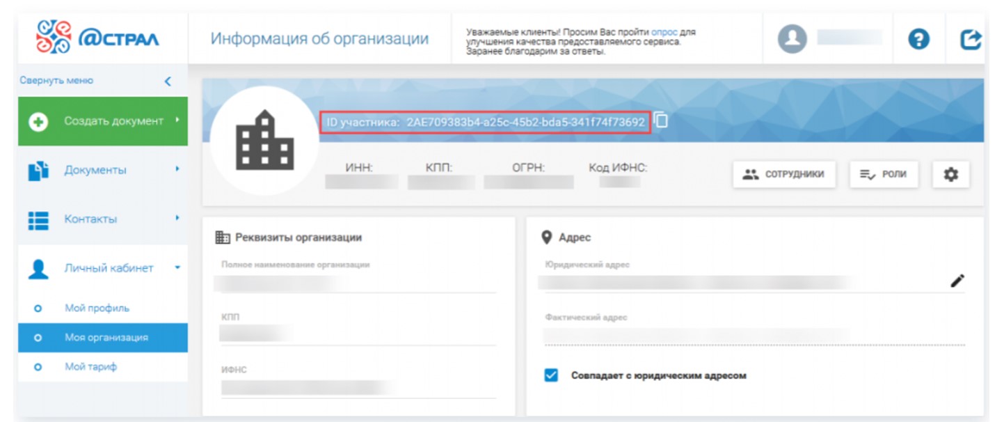This screenshot has height=422, width=1004.
Task: Click the pencil edit icon for legal address
Action: [957, 281]
